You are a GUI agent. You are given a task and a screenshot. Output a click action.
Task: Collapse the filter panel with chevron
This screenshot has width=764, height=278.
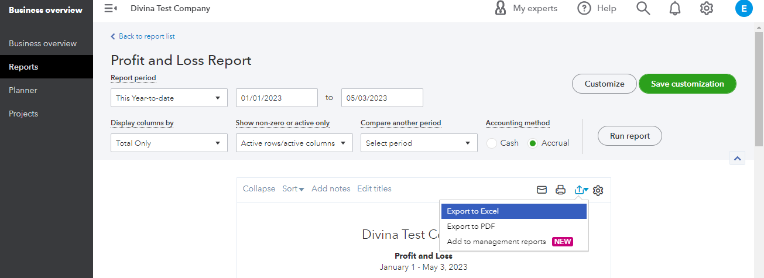(x=737, y=158)
